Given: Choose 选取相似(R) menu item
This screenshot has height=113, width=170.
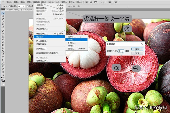Looking at the screenshot, I should point(50,44).
